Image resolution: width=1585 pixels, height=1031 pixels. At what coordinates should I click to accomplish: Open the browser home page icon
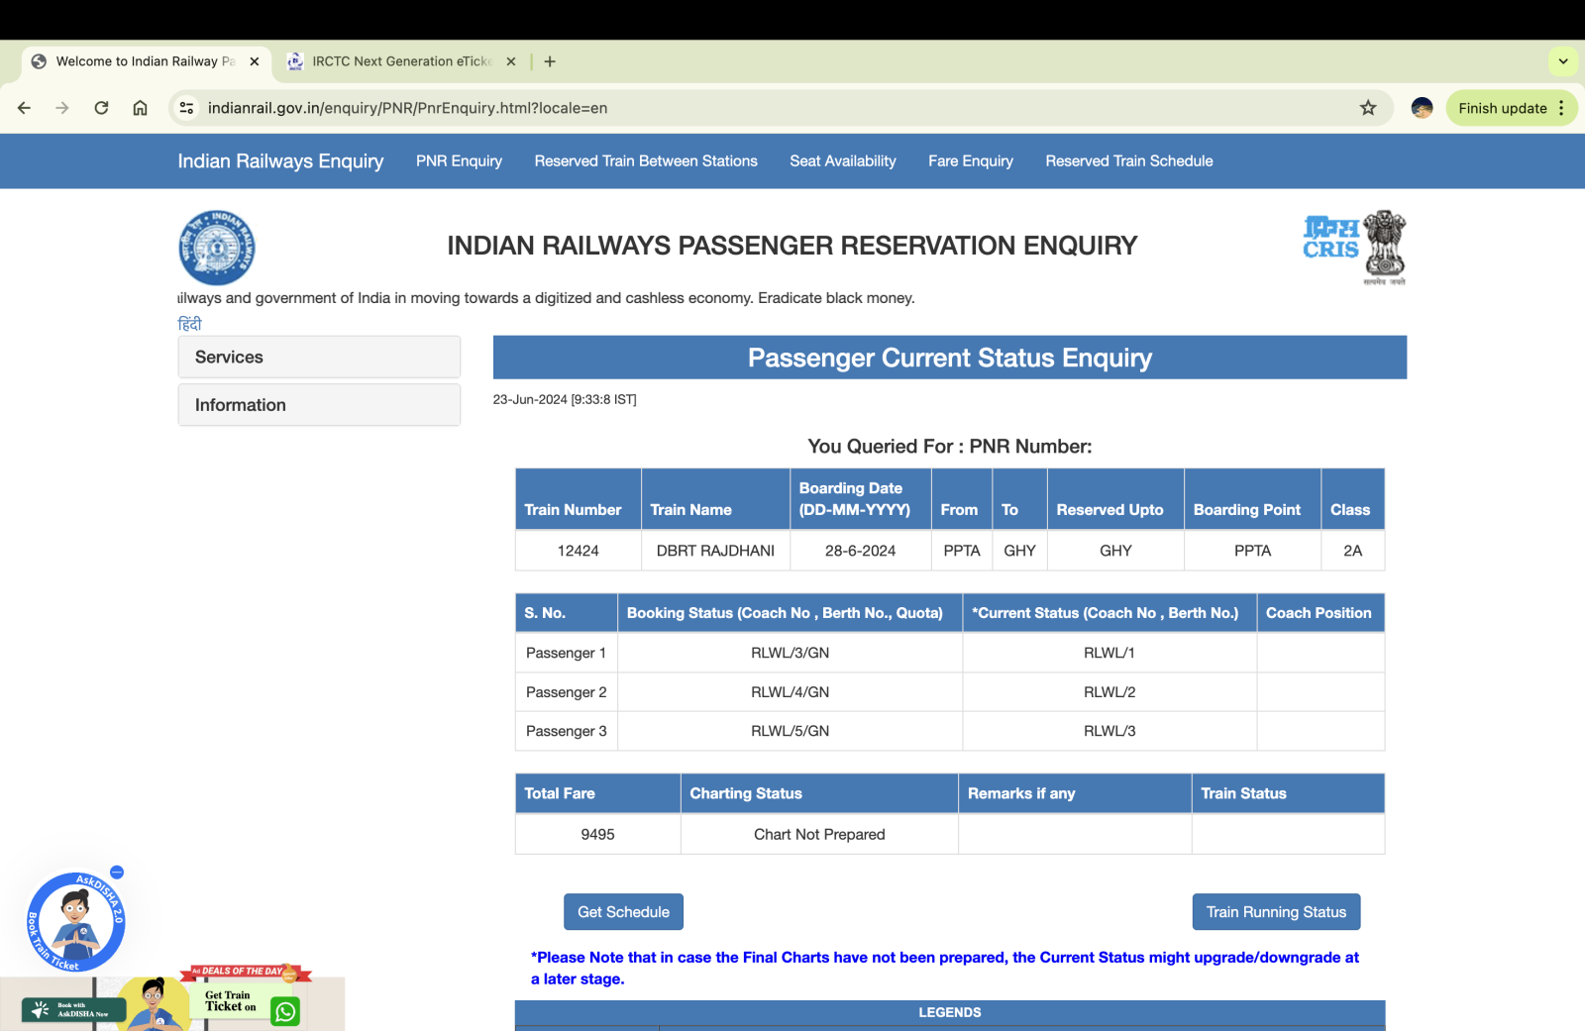pos(141,108)
